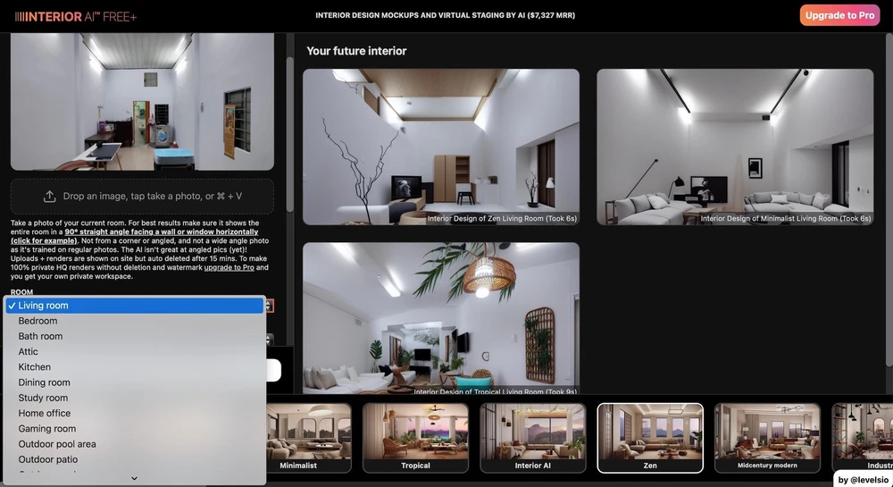
Task: Select the Midcentury modern style thumbnail
Action: (x=767, y=437)
